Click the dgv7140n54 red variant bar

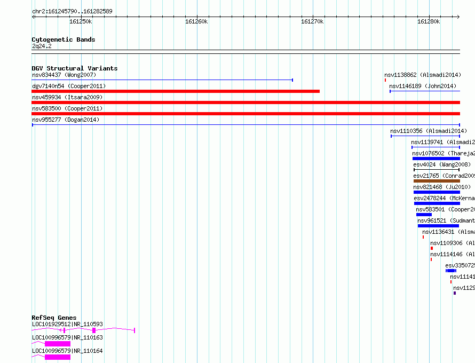pos(176,91)
